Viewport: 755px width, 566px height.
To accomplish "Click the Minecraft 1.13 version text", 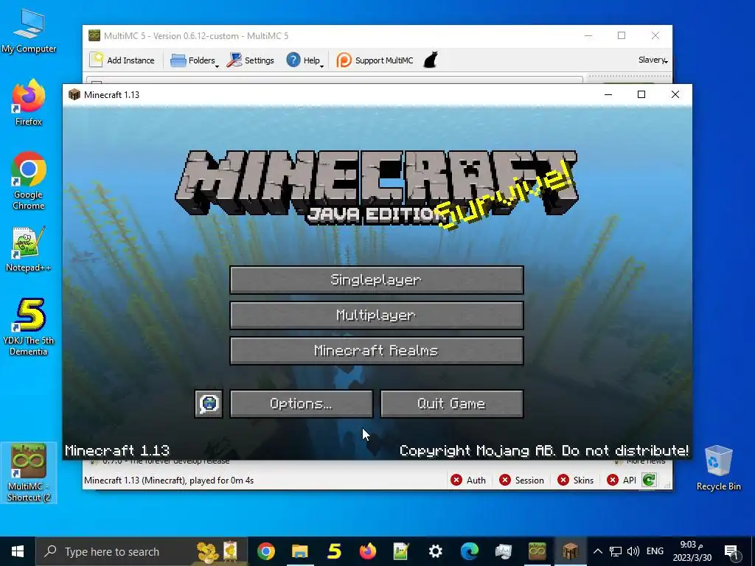I will [117, 450].
